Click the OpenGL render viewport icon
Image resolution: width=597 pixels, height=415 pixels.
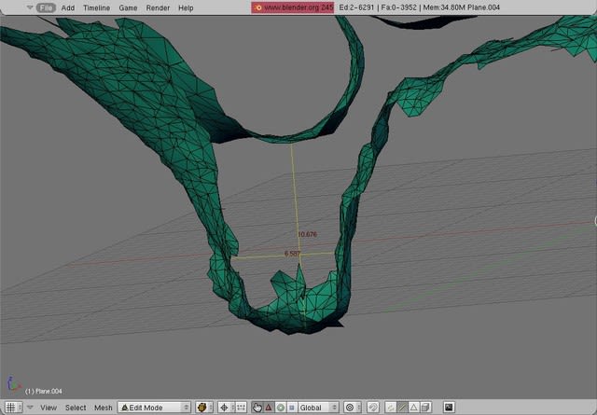[x=449, y=408]
